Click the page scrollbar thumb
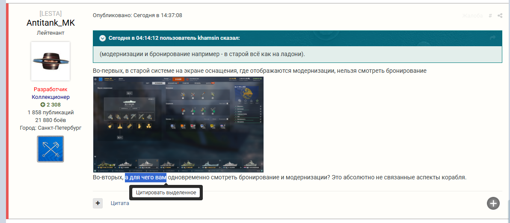510x223 pixels. (508, 211)
